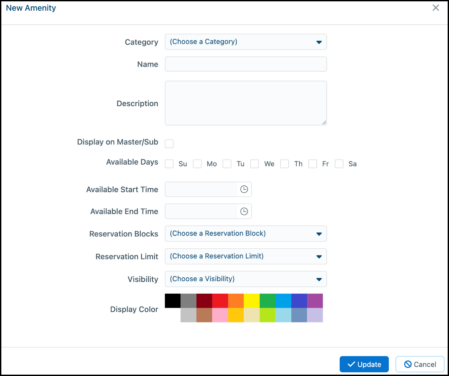
Task: Open the time picker for Available Start Time
Action: [x=244, y=189]
